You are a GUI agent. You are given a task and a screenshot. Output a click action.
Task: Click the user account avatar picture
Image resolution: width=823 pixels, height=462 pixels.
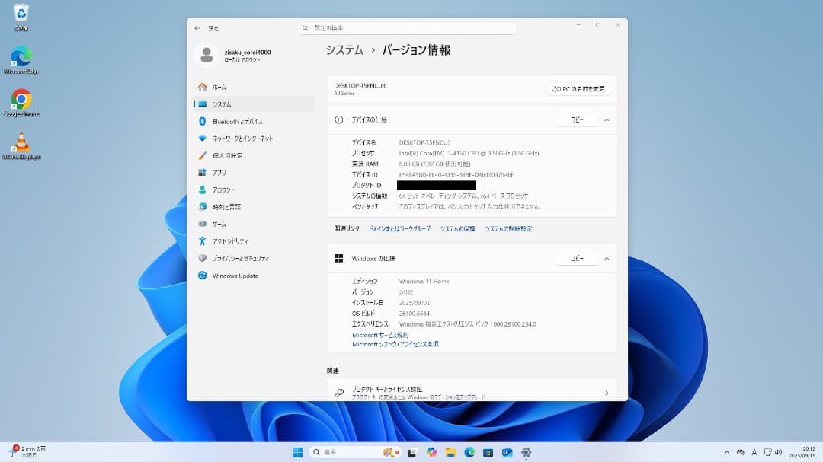tap(207, 55)
